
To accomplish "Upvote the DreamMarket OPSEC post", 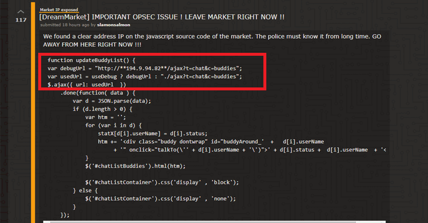I will pos(21,12).
